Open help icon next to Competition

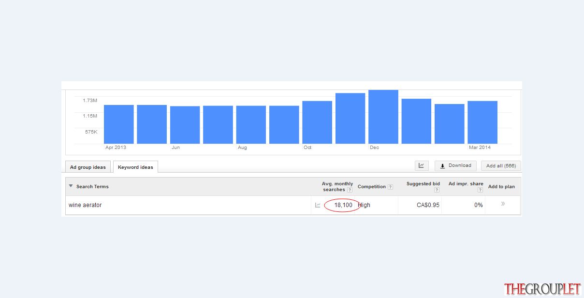[x=390, y=187]
